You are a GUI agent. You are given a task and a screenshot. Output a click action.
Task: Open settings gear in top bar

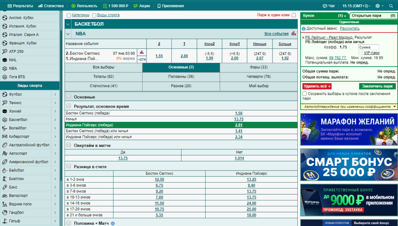(x=378, y=6)
